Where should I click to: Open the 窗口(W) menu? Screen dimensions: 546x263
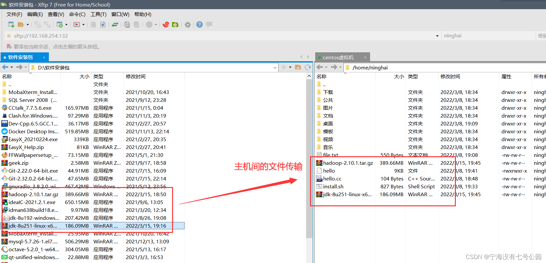point(120,14)
